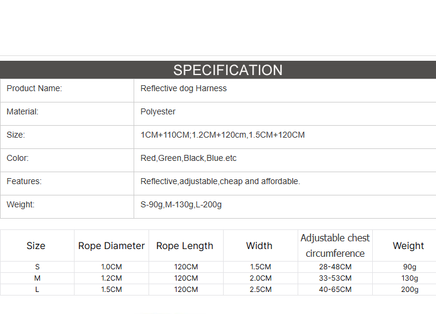This screenshot has width=436, height=314.
Task: Click the SPECIFICATION header banner
Action: pyautogui.click(x=218, y=70)
